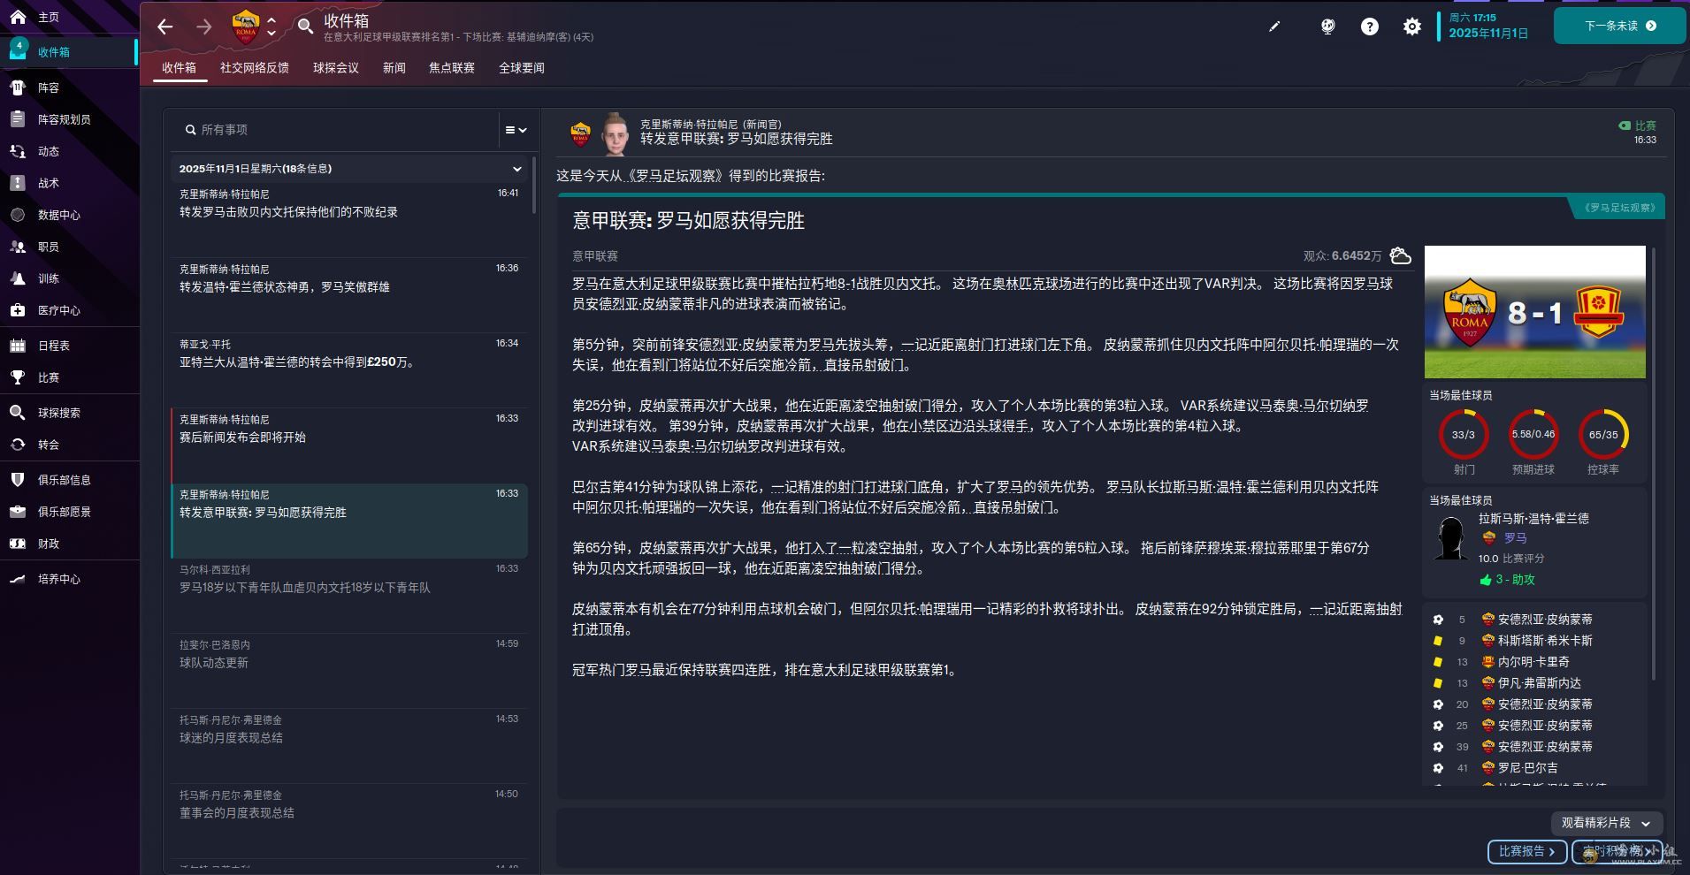Click the 罗马 team link under best player

[x=1515, y=537]
